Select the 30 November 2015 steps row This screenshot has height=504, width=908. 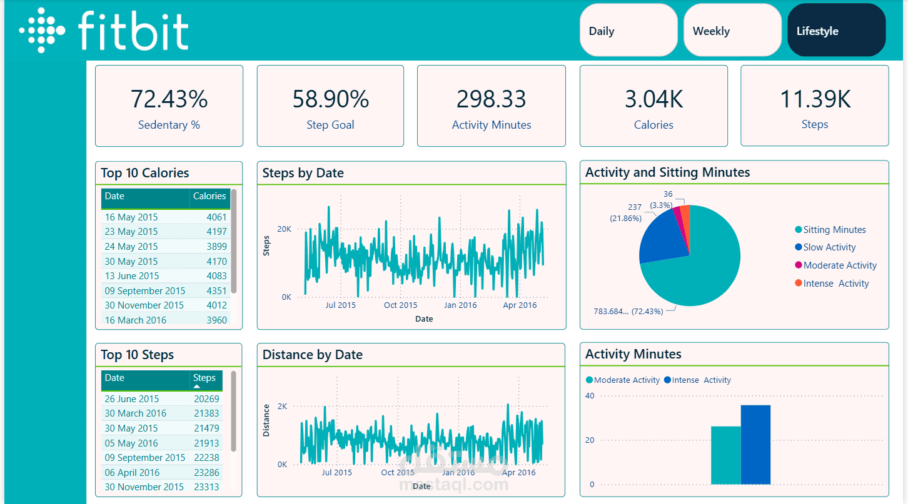[x=162, y=487]
